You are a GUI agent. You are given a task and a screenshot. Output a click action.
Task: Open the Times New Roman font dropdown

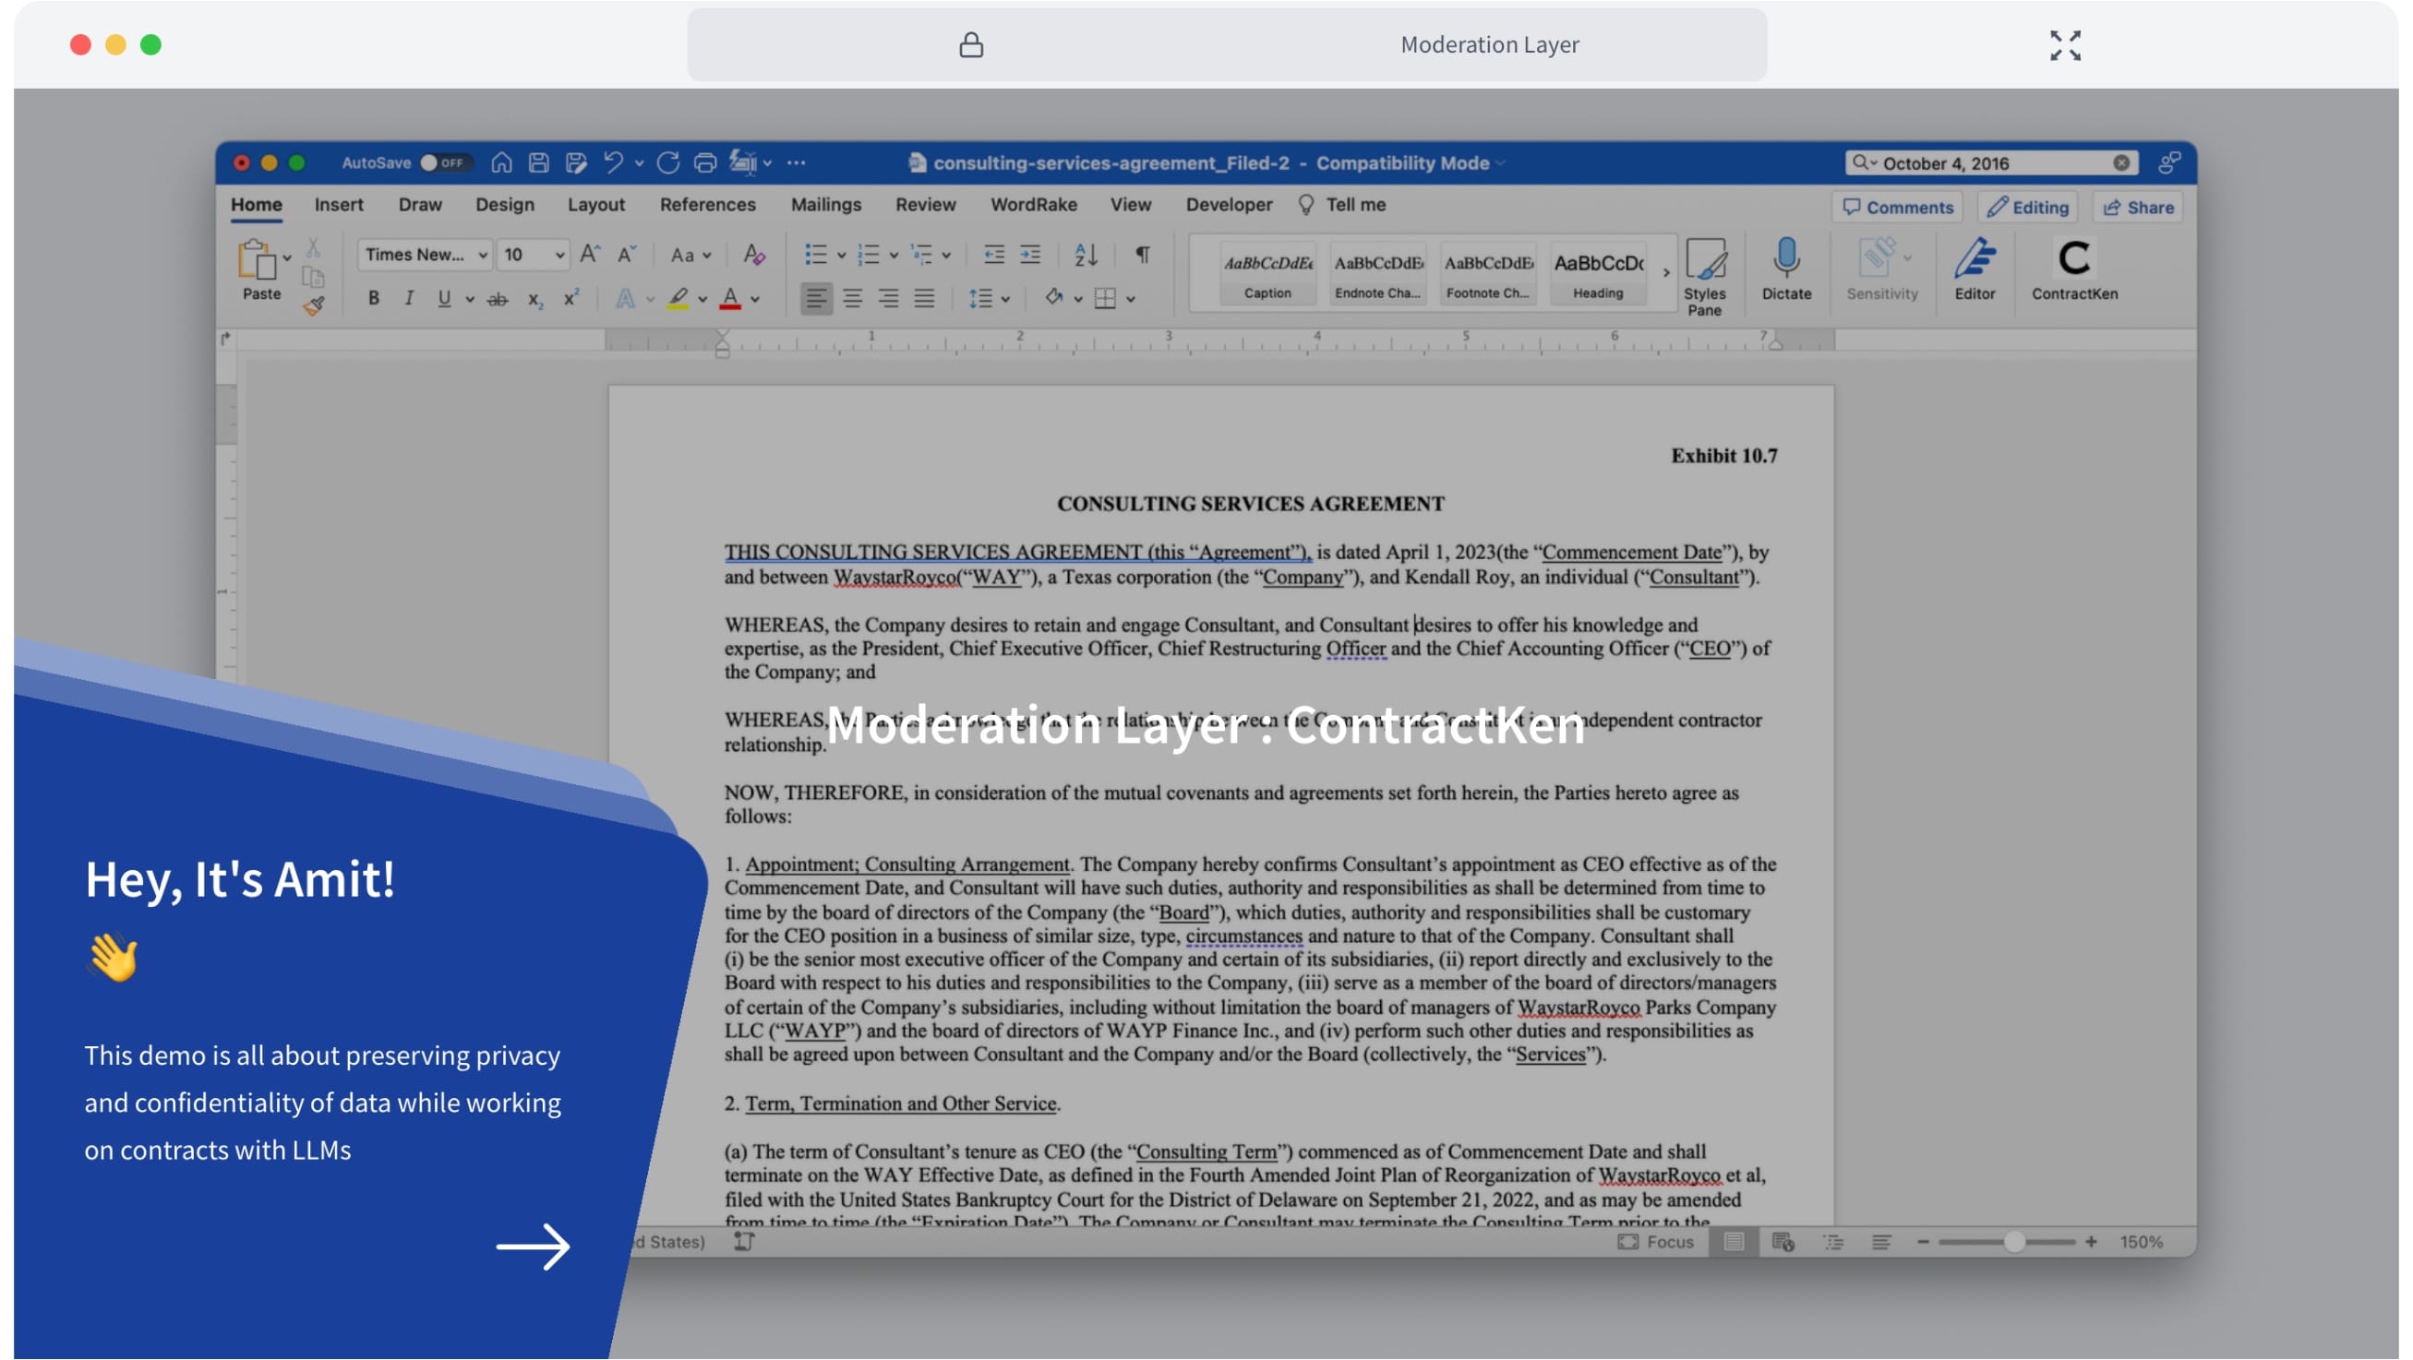(x=423, y=254)
